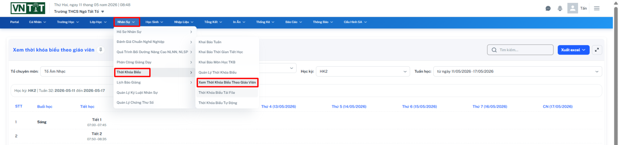Open the Cấu Hình SA menu

coord(355,22)
